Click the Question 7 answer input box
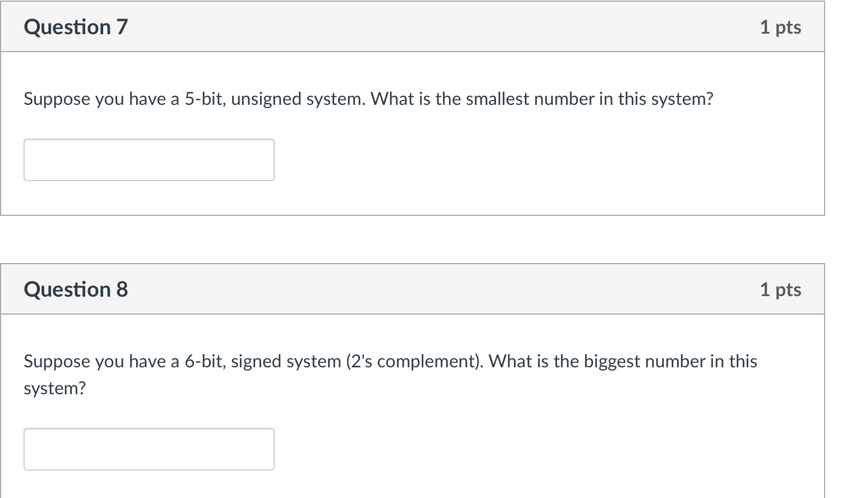Viewport: 842px width, 498px height. click(149, 160)
